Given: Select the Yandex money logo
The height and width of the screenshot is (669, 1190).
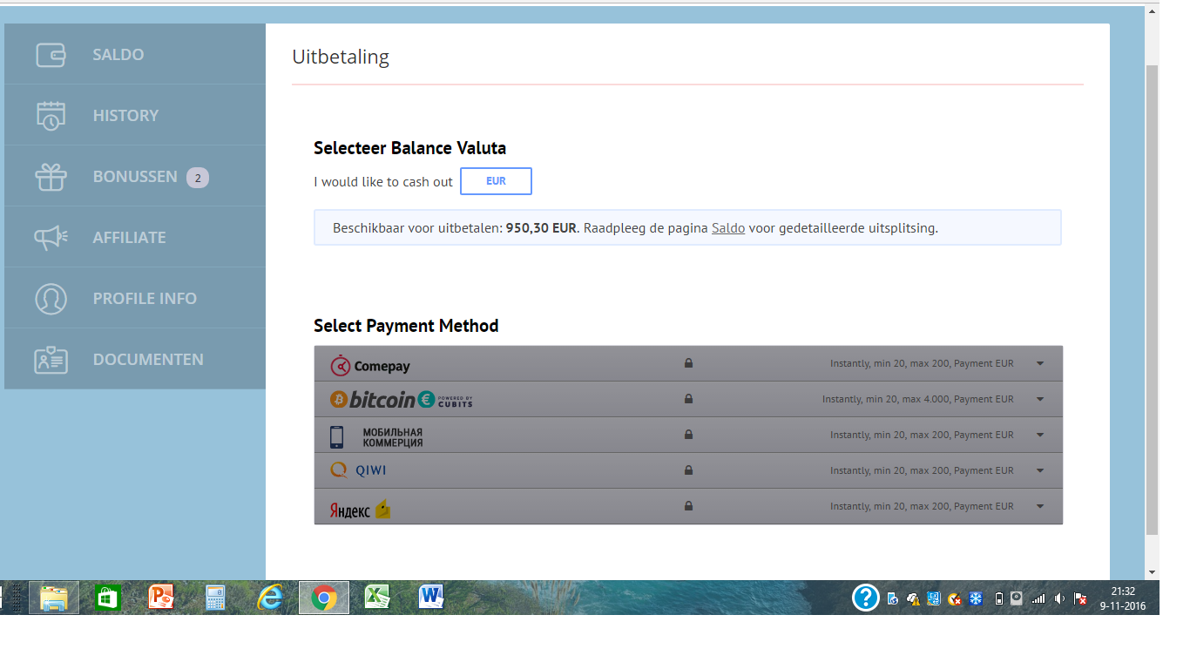Looking at the screenshot, I should pos(359,510).
